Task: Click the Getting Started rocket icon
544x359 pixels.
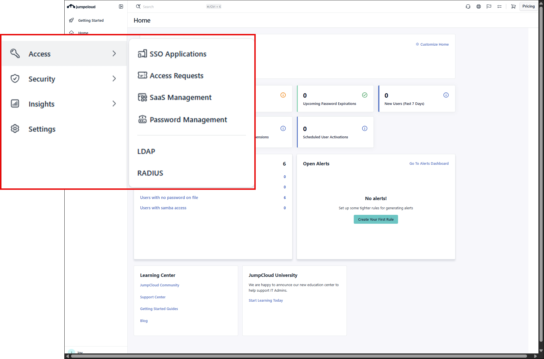Action: click(x=72, y=20)
